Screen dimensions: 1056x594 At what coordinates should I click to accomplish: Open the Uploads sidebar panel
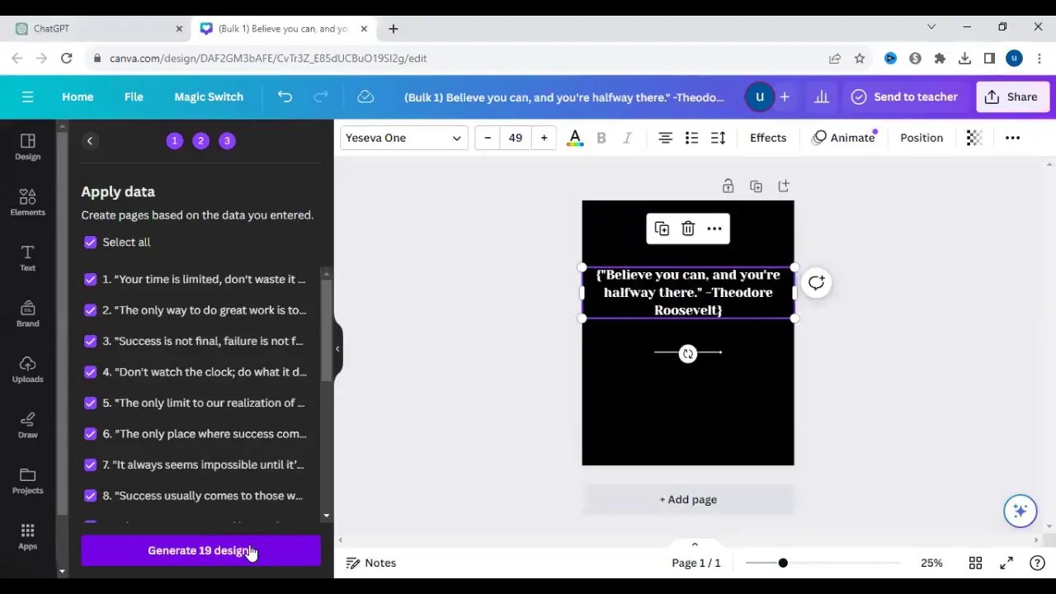point(27,369)
